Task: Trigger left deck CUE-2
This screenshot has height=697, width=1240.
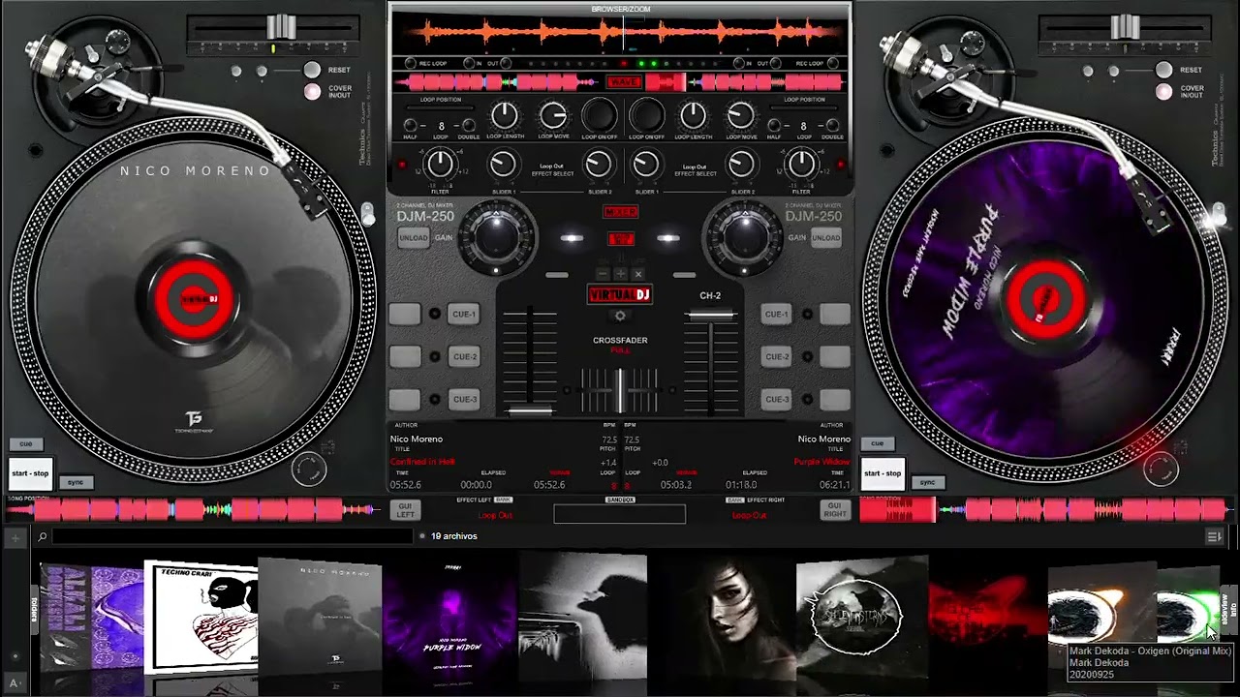Action: 464,356
